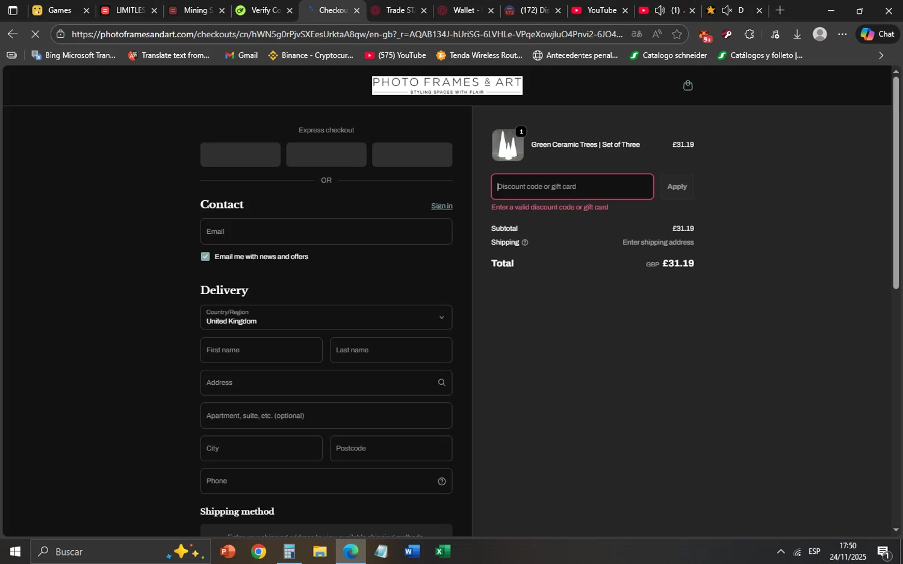
Task: Uncheck 'Email me with news and offers'
Action: 205,257
